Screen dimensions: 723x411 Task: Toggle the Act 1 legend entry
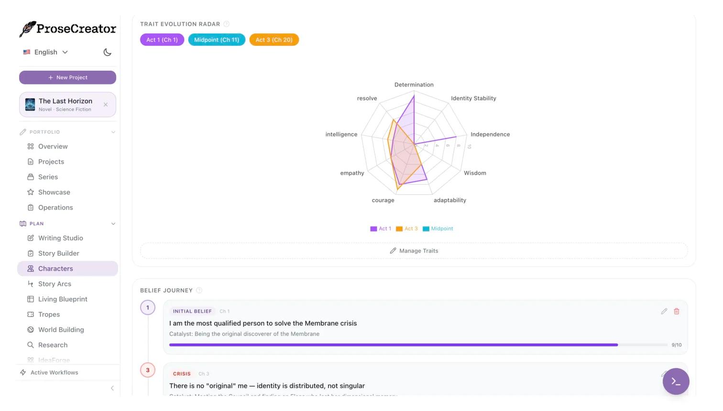point(381,229)
